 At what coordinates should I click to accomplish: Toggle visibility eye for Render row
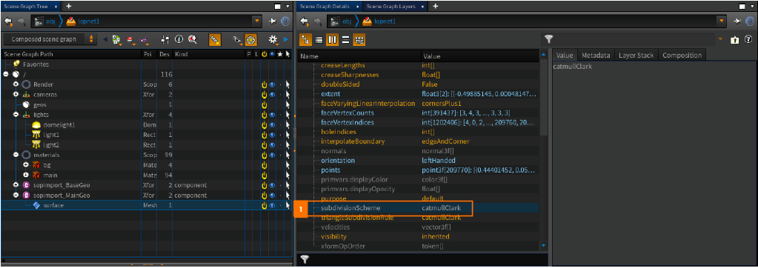tap(272, 84)
